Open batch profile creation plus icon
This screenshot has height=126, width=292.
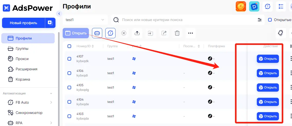(x=50, y=23)
